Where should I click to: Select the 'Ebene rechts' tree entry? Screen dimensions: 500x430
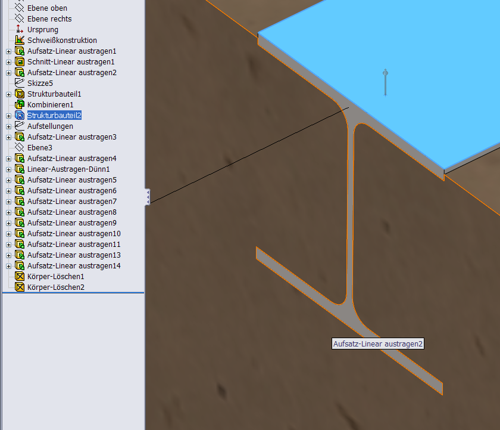tap(49, 19)
